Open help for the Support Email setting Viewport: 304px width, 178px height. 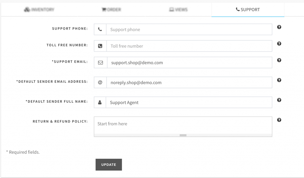(x=279, y=60)
